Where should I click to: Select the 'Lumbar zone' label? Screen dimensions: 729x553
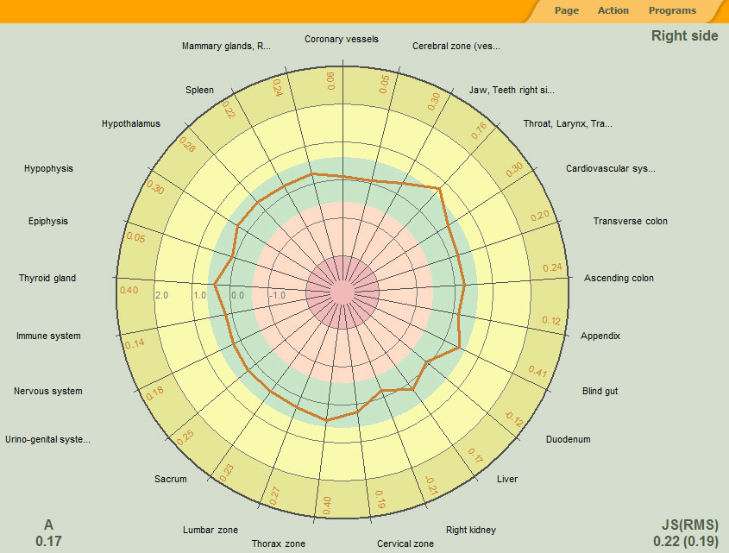[x=211, y=530]
